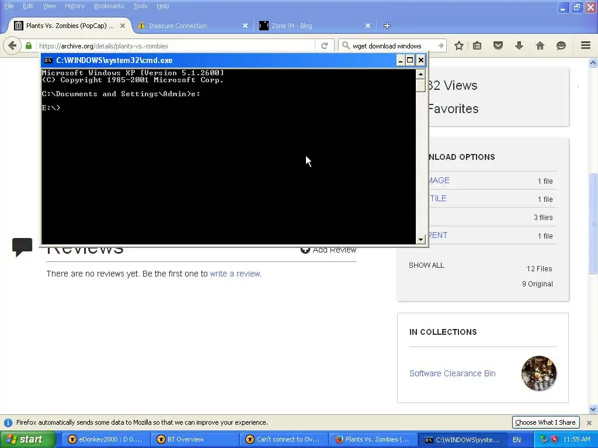Viewport: 598px width, 448px height.
Task: Click the red shield tray icon
Action: click(554, 439)
